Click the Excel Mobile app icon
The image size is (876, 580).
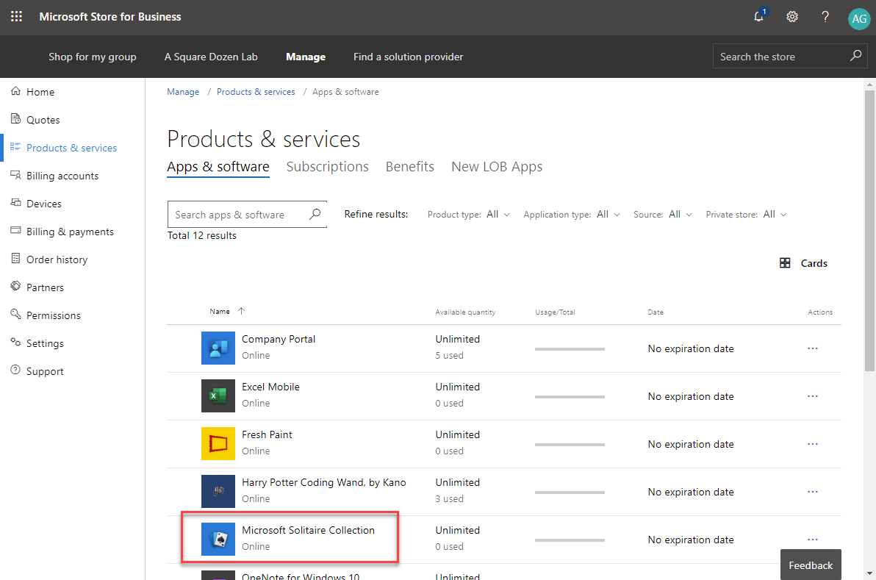point(218,395)
